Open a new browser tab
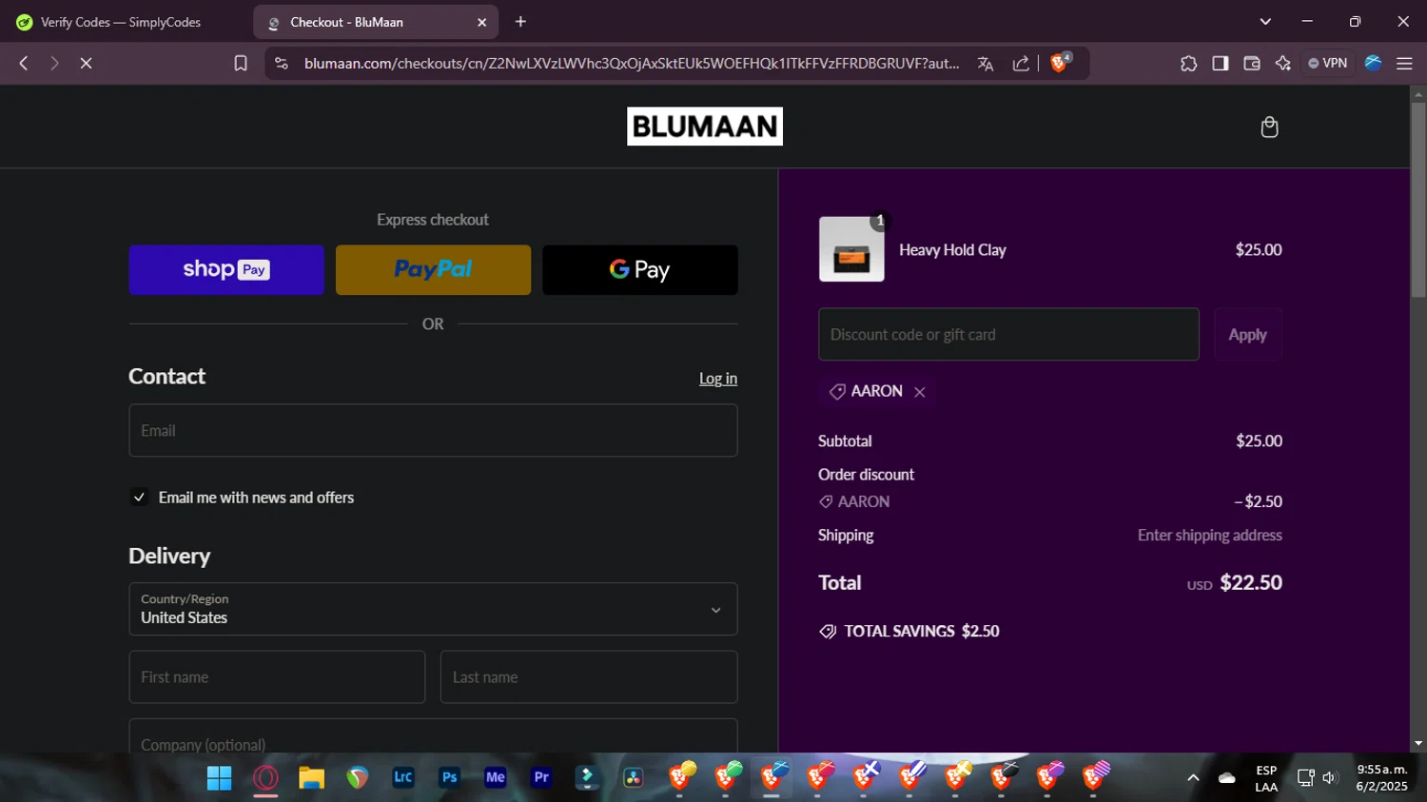The height and width of the screenshot is (802, 1427). pyautogui.click(x=520, y=22)
